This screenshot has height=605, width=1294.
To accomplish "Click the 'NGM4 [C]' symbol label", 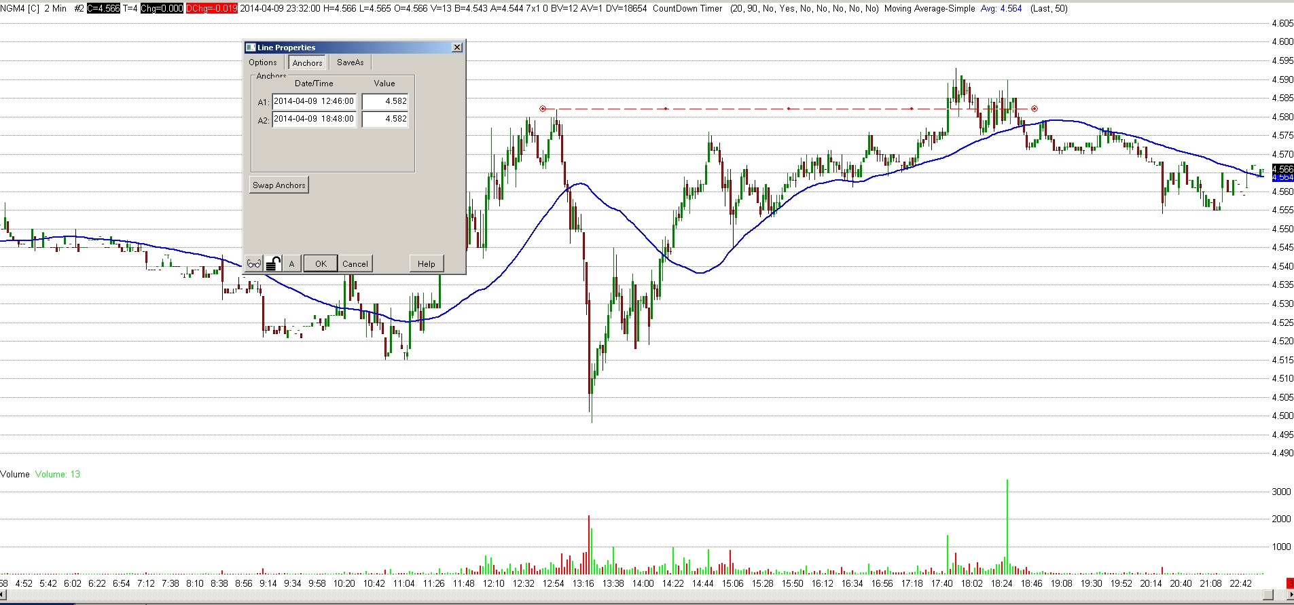I will (20, 9).
